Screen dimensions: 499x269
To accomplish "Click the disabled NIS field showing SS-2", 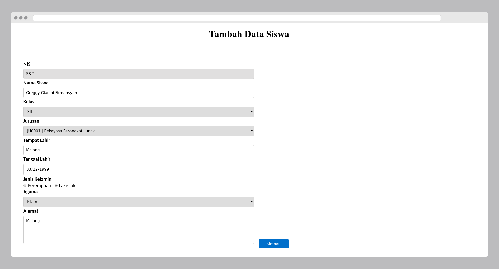I will point(139,74).
